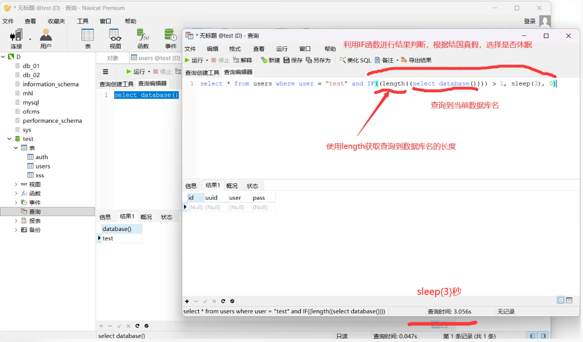Click refresh icon in front result footer
Viewport: 583px width, 342px height.
[223, 301]
